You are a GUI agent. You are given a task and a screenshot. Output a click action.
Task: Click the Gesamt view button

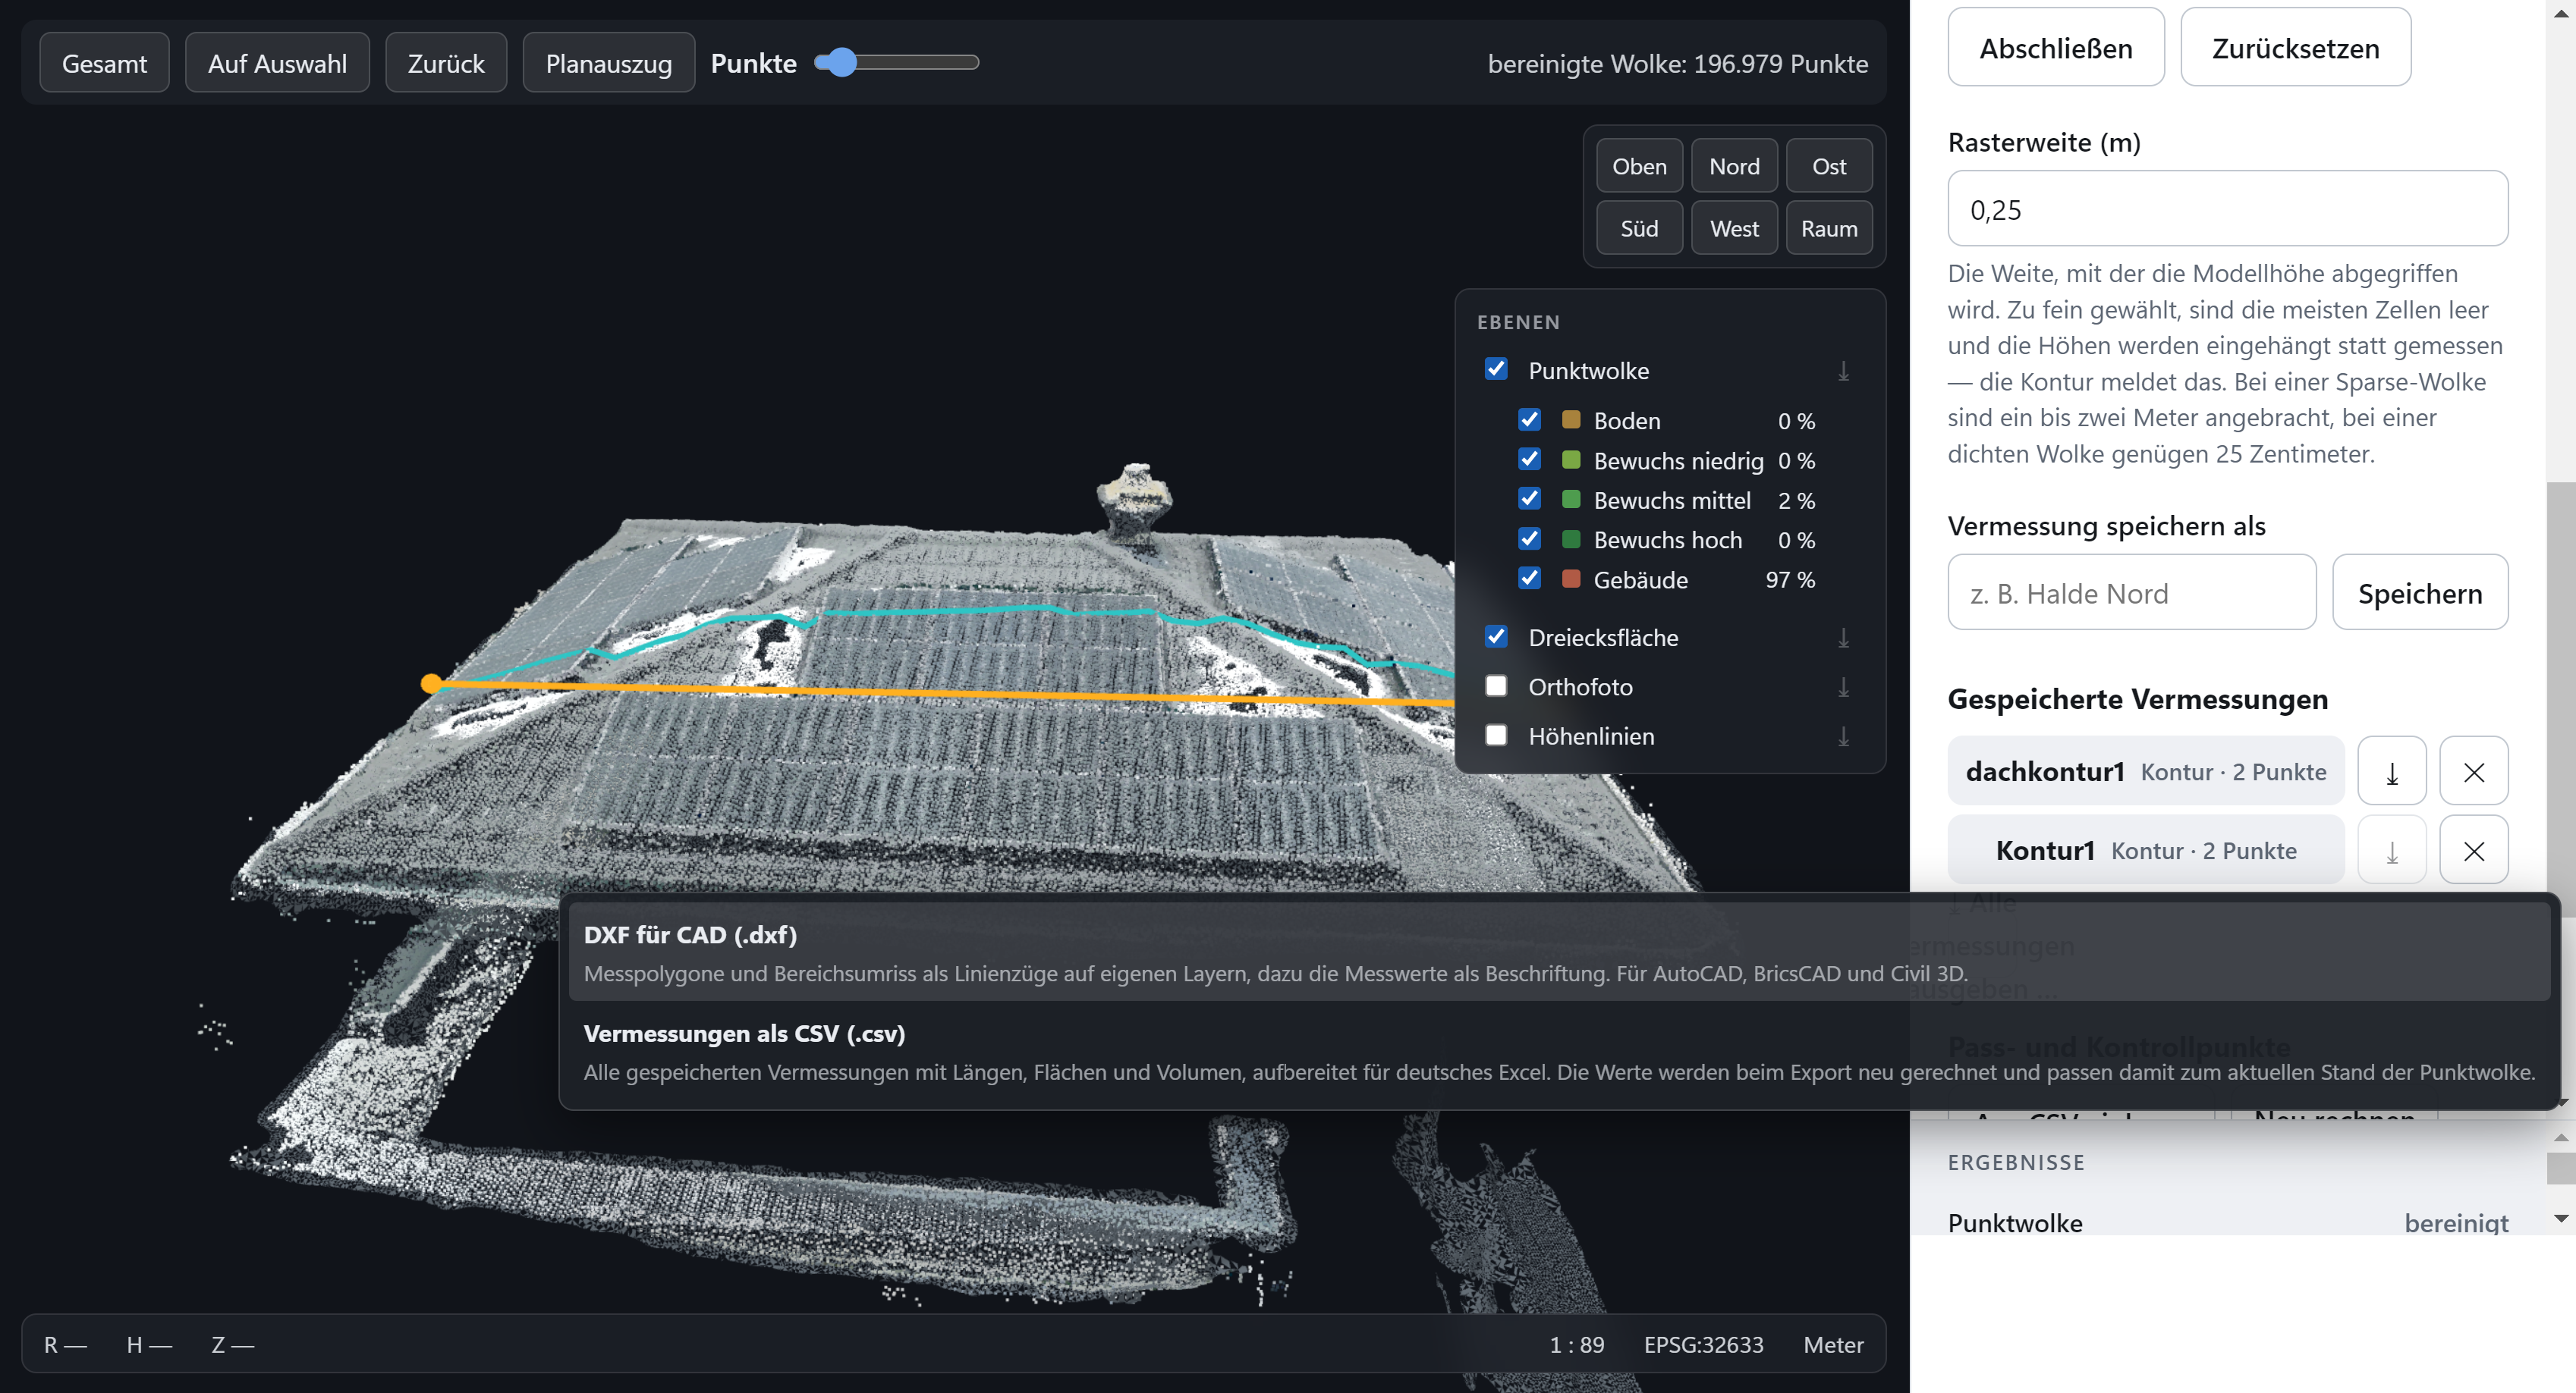[104, 63]
